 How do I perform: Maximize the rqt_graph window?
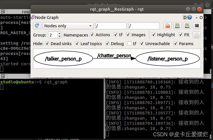(194, 9)
